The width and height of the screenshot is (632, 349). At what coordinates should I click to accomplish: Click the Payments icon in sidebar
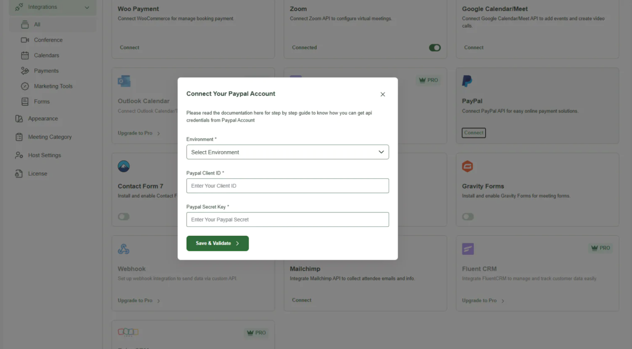click(x=25, y=71)
